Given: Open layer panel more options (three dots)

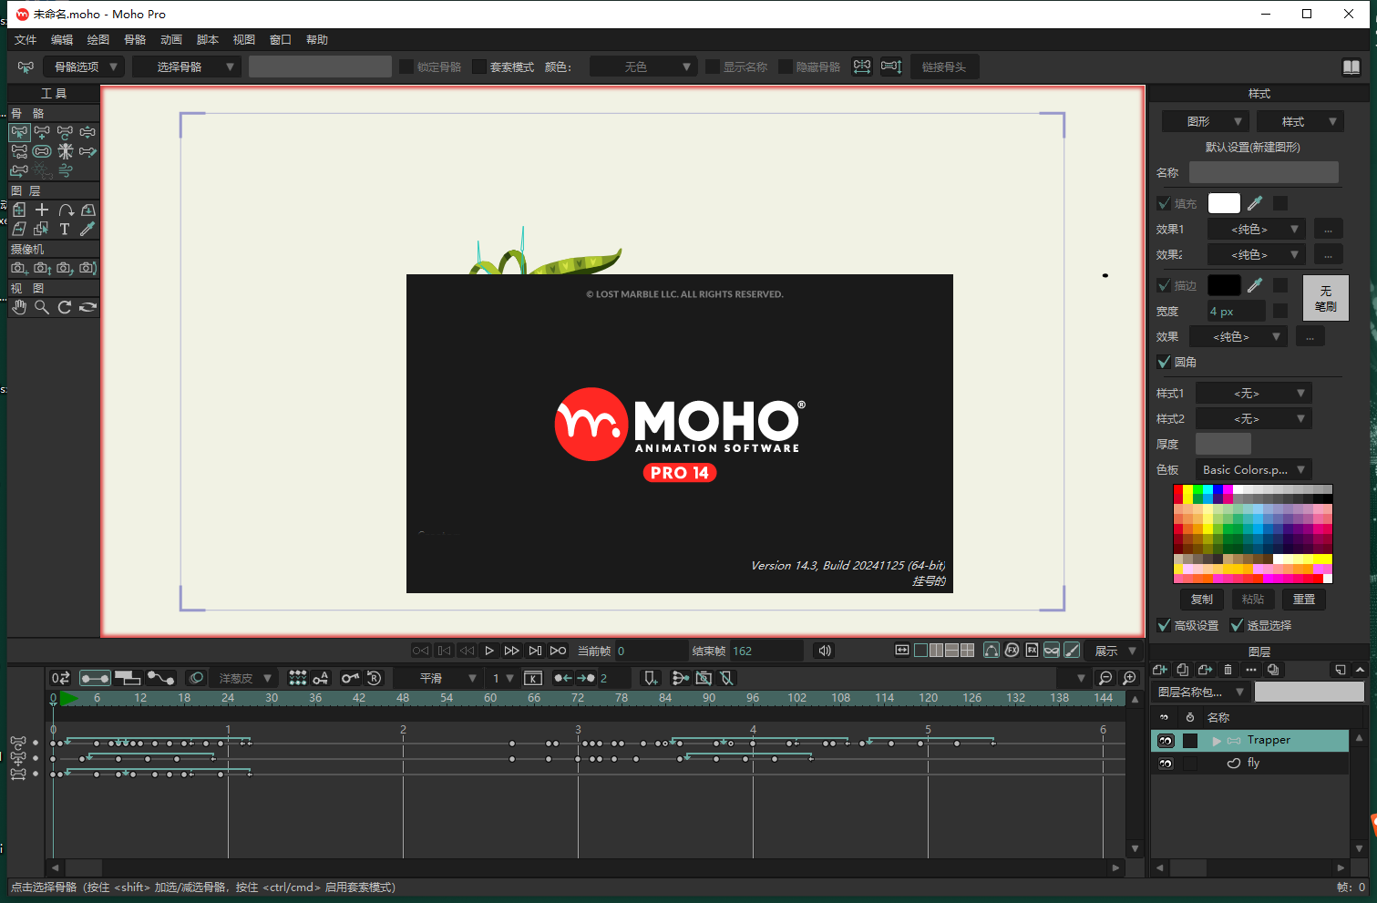Looking at the screenshot, I should (1250, 670).
